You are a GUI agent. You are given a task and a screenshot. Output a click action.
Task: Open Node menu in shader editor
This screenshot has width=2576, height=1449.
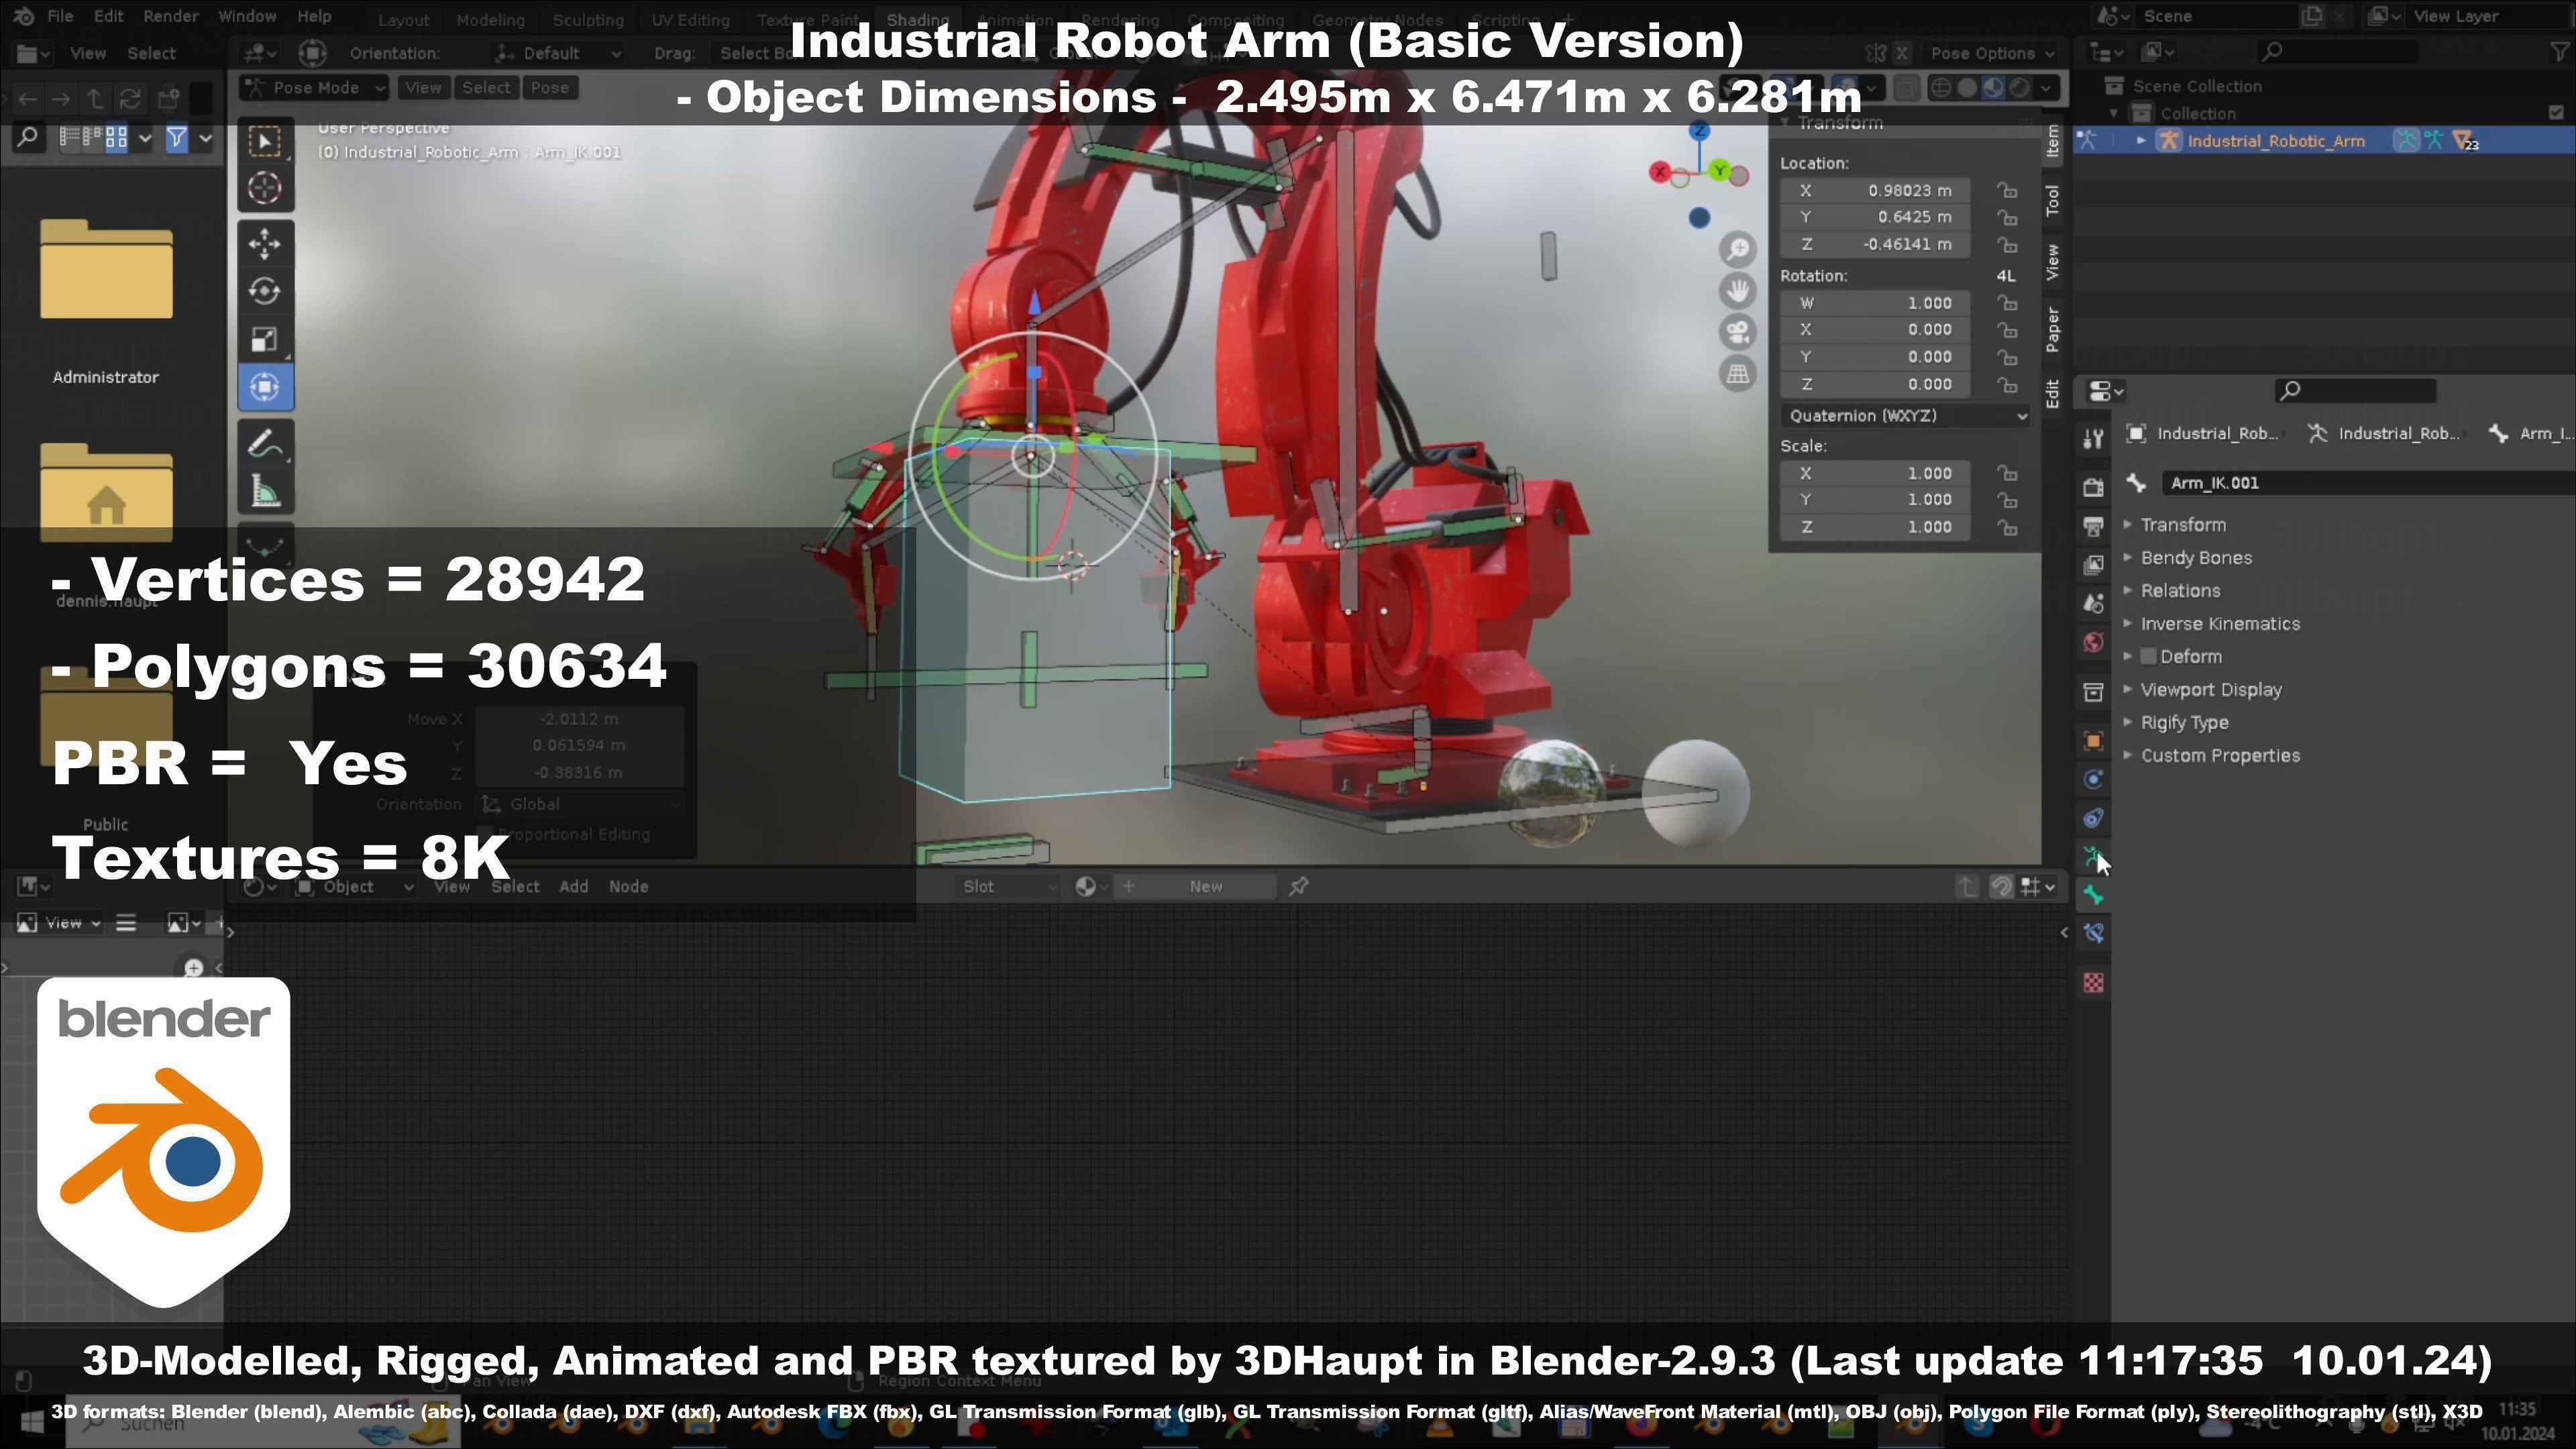(x=629, y=887)
